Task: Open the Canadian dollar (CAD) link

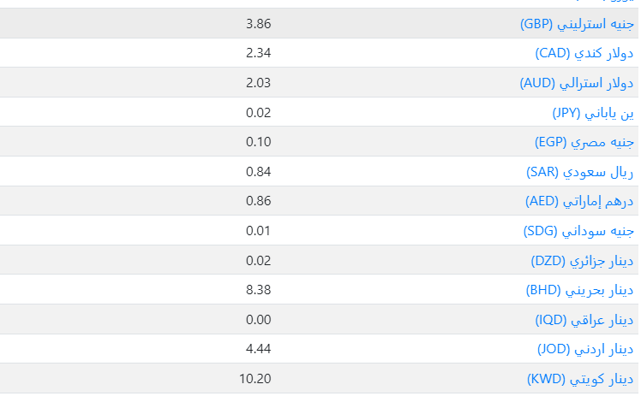Action: [584, 53]
